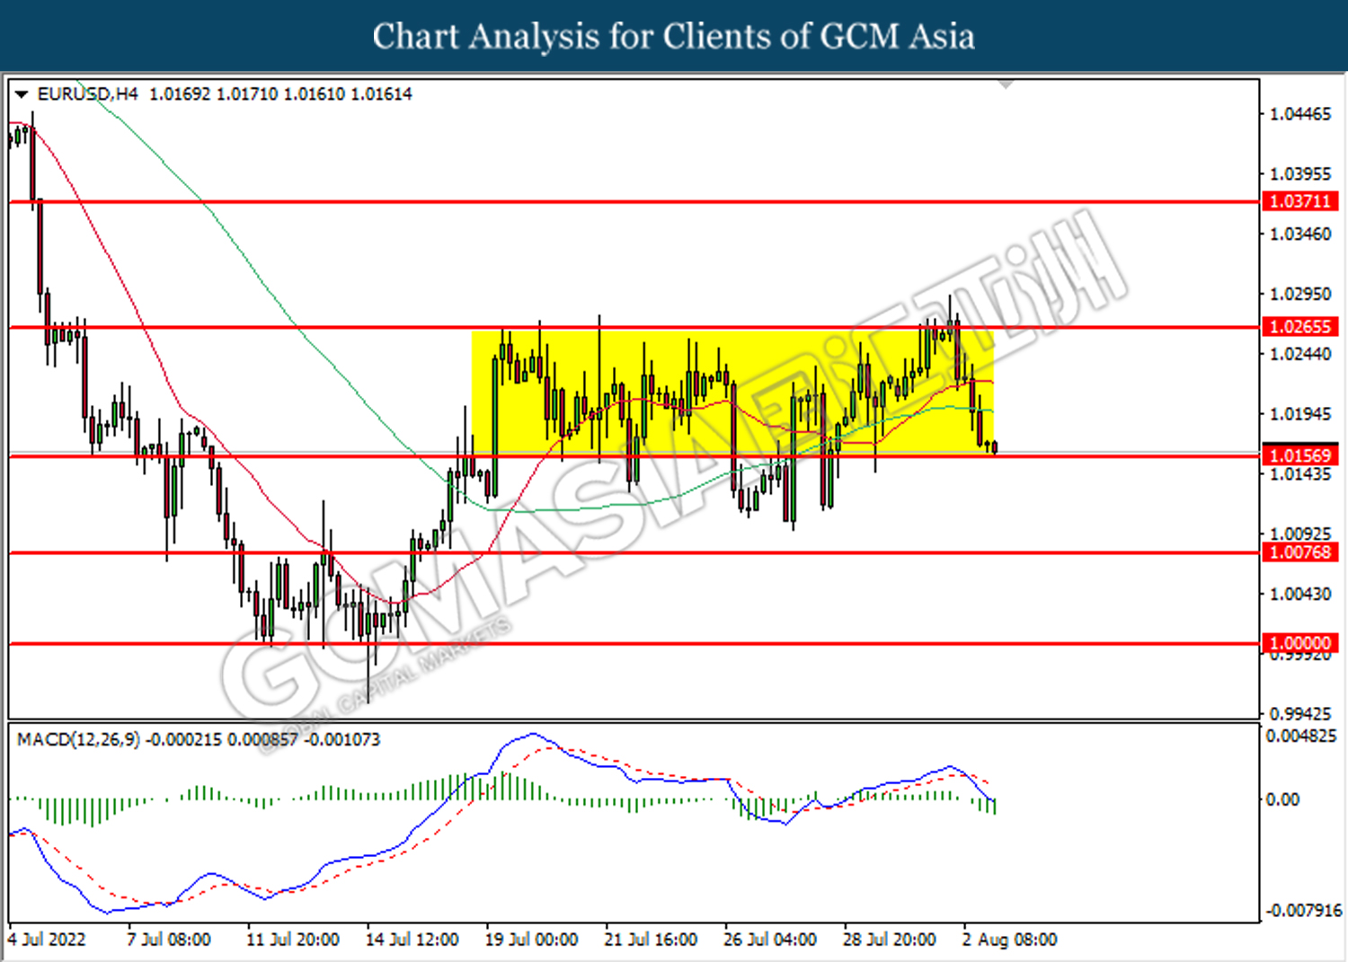Select the OHLC values 1.01692 1.01710 1.01610 1.01614
The height and width of the screenshot is (962, 1348).
coord(280,93)
